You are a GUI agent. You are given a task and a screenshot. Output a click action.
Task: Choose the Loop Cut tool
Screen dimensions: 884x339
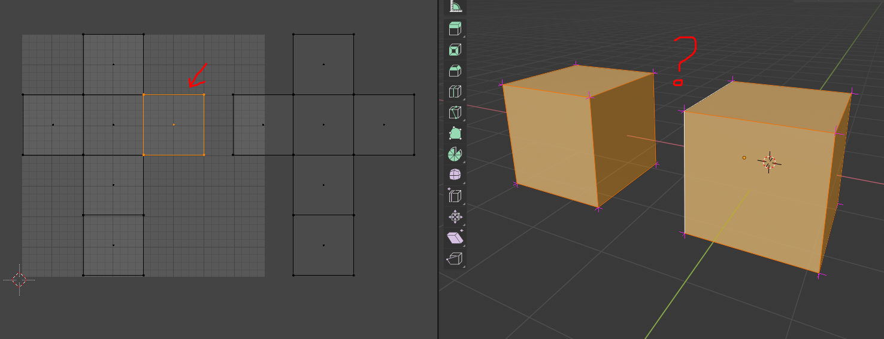tap(455, 91)
